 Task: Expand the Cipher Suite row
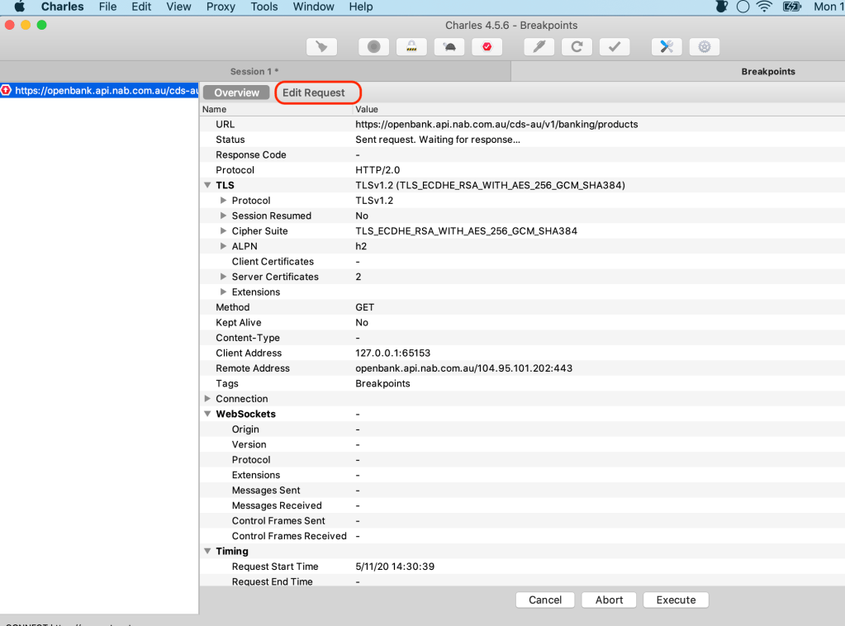pyautogui.click(x=223, y=231)
